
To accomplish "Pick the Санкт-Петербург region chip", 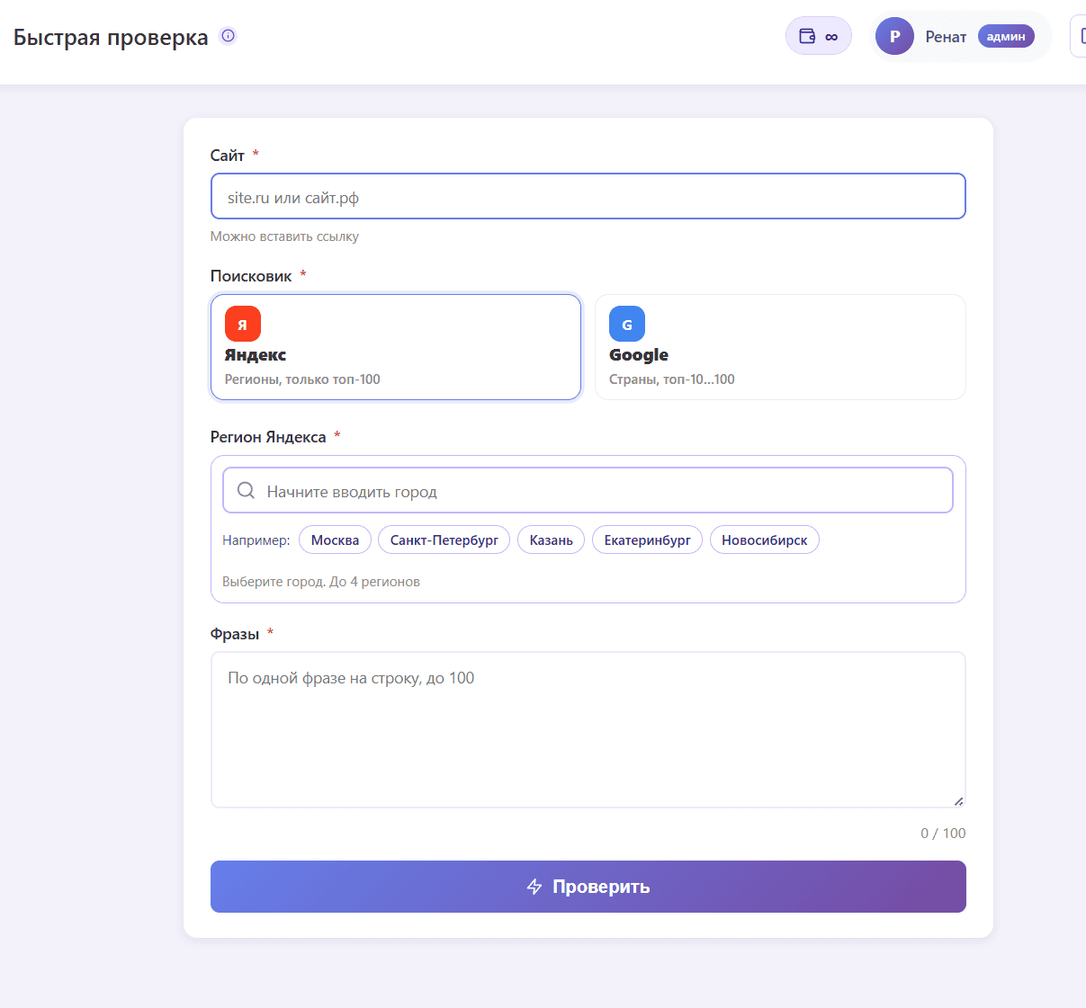I will [x=444, y=540].
